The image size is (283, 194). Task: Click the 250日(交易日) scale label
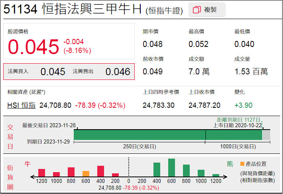point(140,146)
